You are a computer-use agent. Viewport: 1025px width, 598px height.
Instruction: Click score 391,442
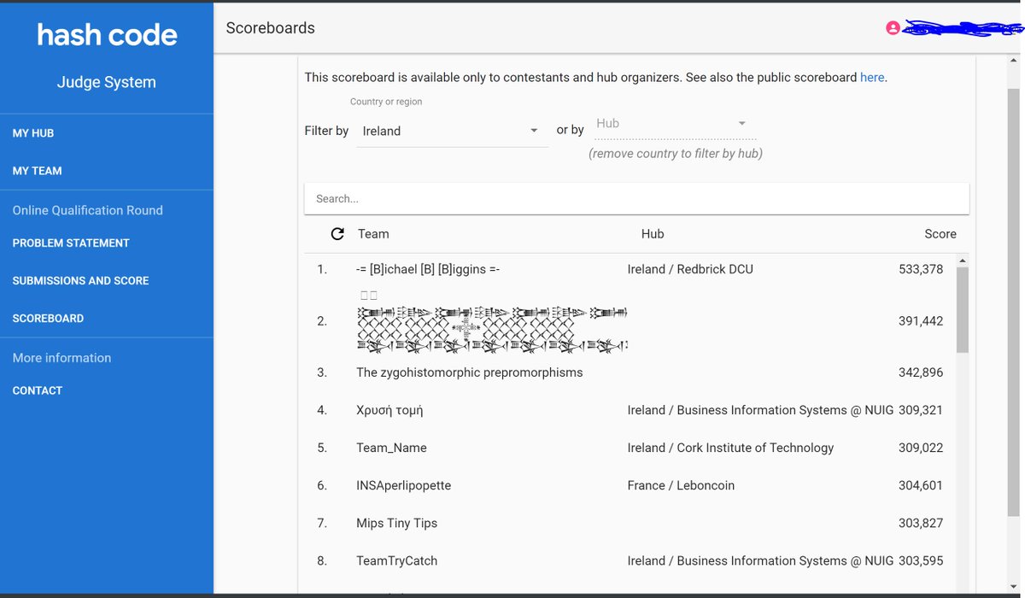(921, 321)
